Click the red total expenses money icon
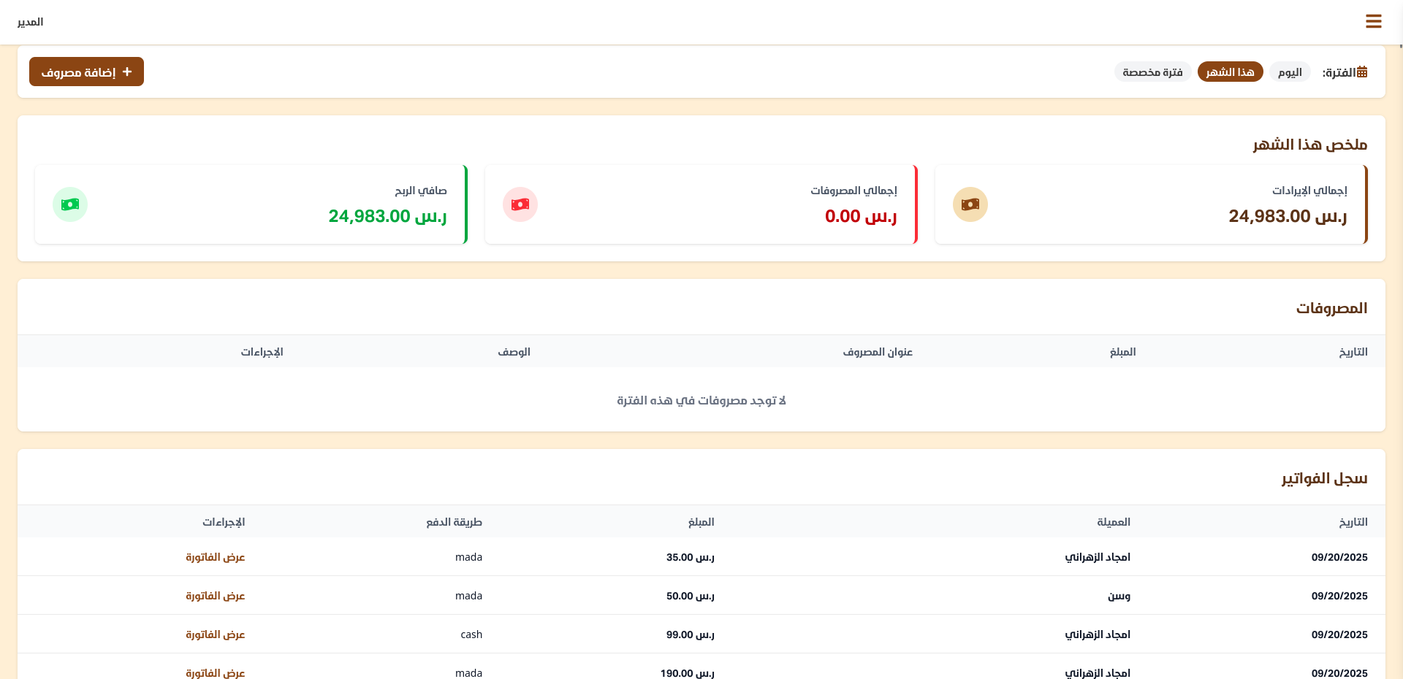 520,204
